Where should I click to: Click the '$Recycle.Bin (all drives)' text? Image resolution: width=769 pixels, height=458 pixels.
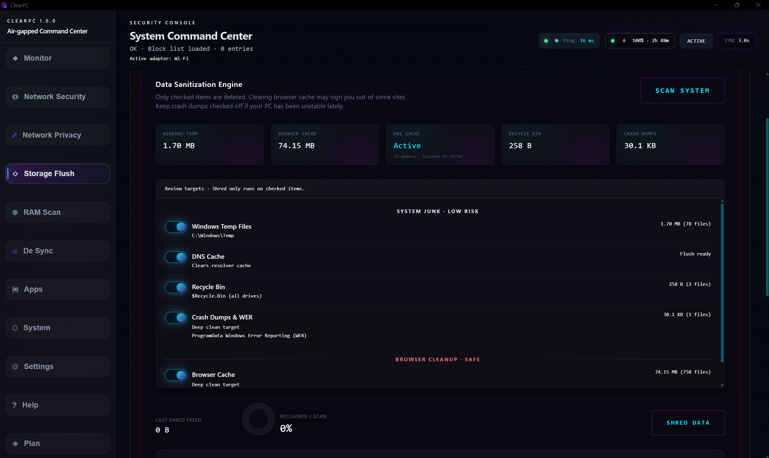(227, 296)
